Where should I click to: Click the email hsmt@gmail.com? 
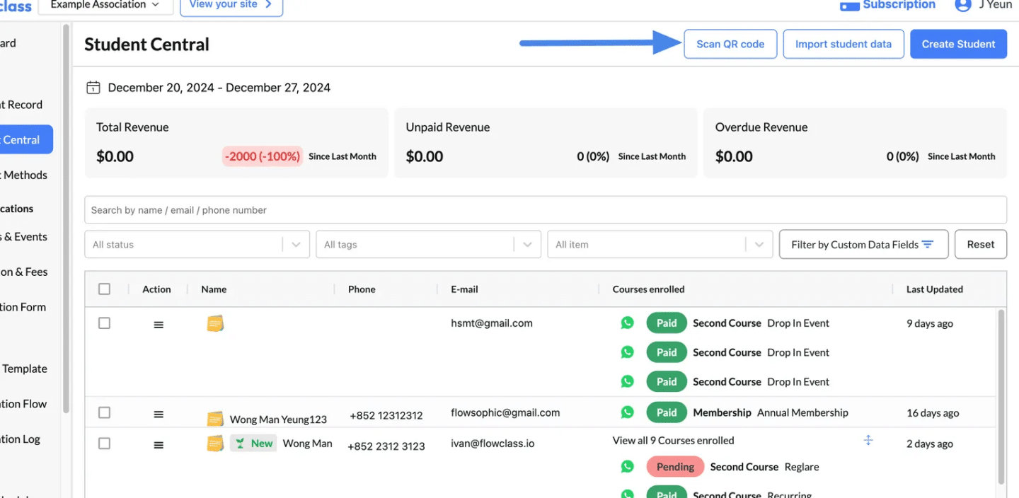(x=492, y=323)
